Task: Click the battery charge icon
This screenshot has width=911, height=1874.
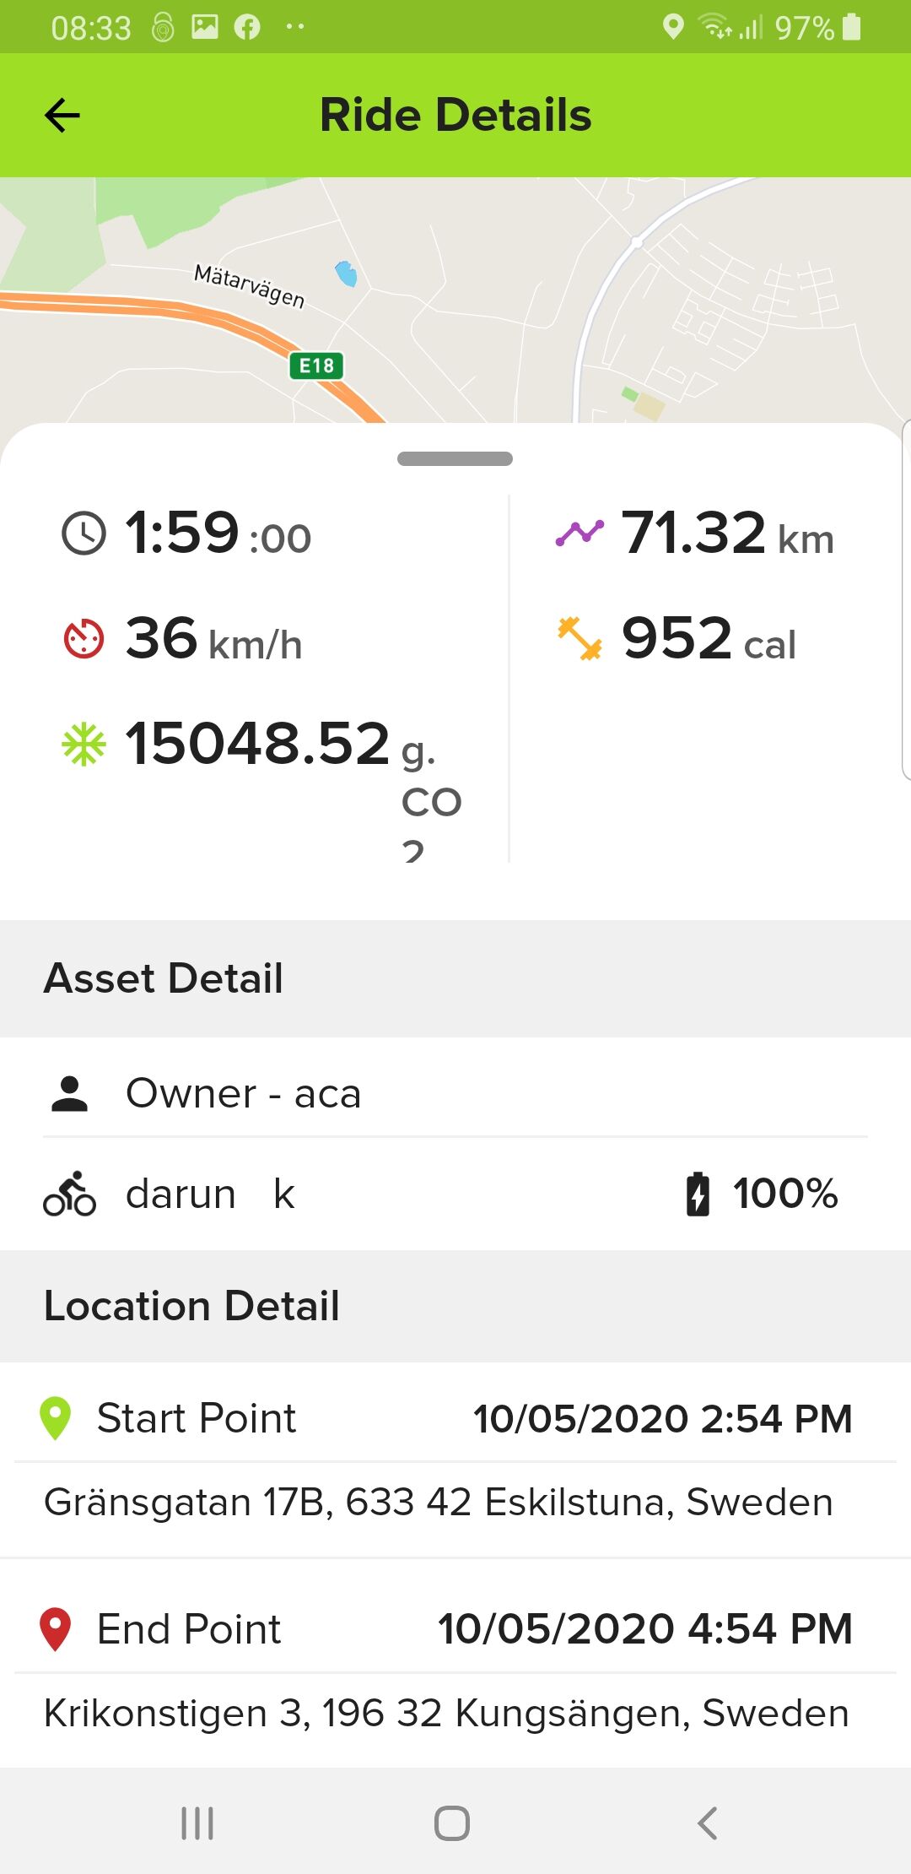Action: pos(698,1194)
